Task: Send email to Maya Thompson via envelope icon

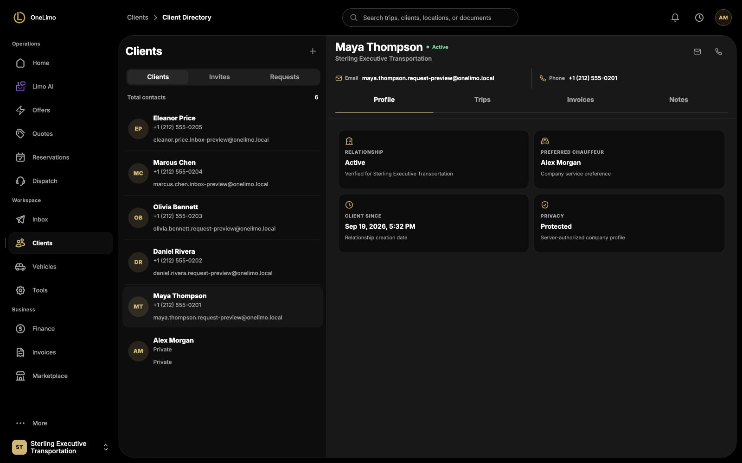Action: (697, 51)
